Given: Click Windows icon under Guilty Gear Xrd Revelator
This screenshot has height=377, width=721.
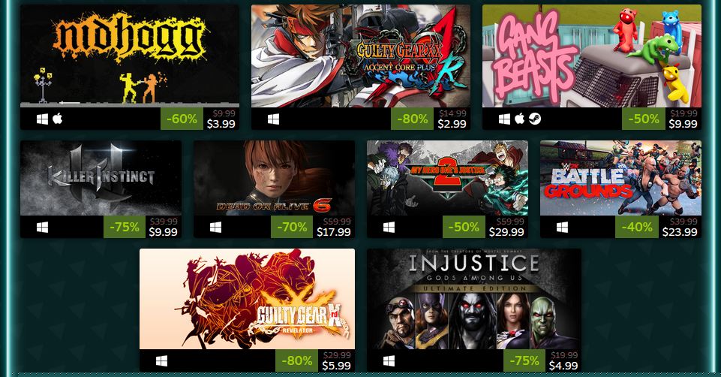Looking at the screenshot, I should click(161, 361).
